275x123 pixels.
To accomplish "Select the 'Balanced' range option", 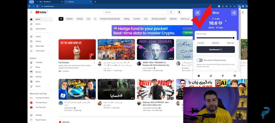I will pyautogui.click(x=215, y=43).
